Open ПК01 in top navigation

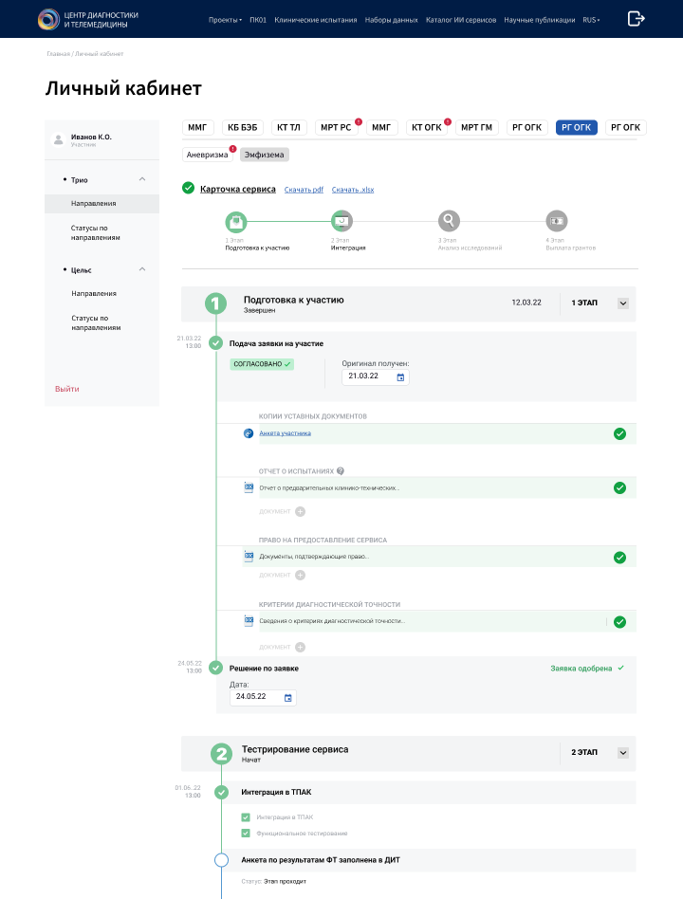(258, 20)
